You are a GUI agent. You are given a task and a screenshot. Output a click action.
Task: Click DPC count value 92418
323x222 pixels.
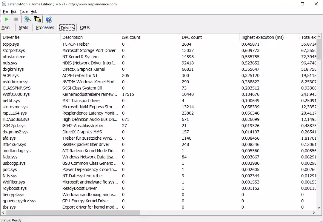(x=188, y=63)
